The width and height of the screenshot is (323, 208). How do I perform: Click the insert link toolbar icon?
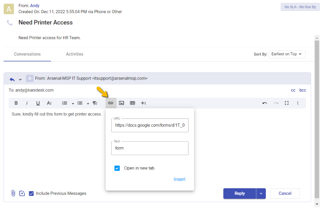click(x=111, y=103)
